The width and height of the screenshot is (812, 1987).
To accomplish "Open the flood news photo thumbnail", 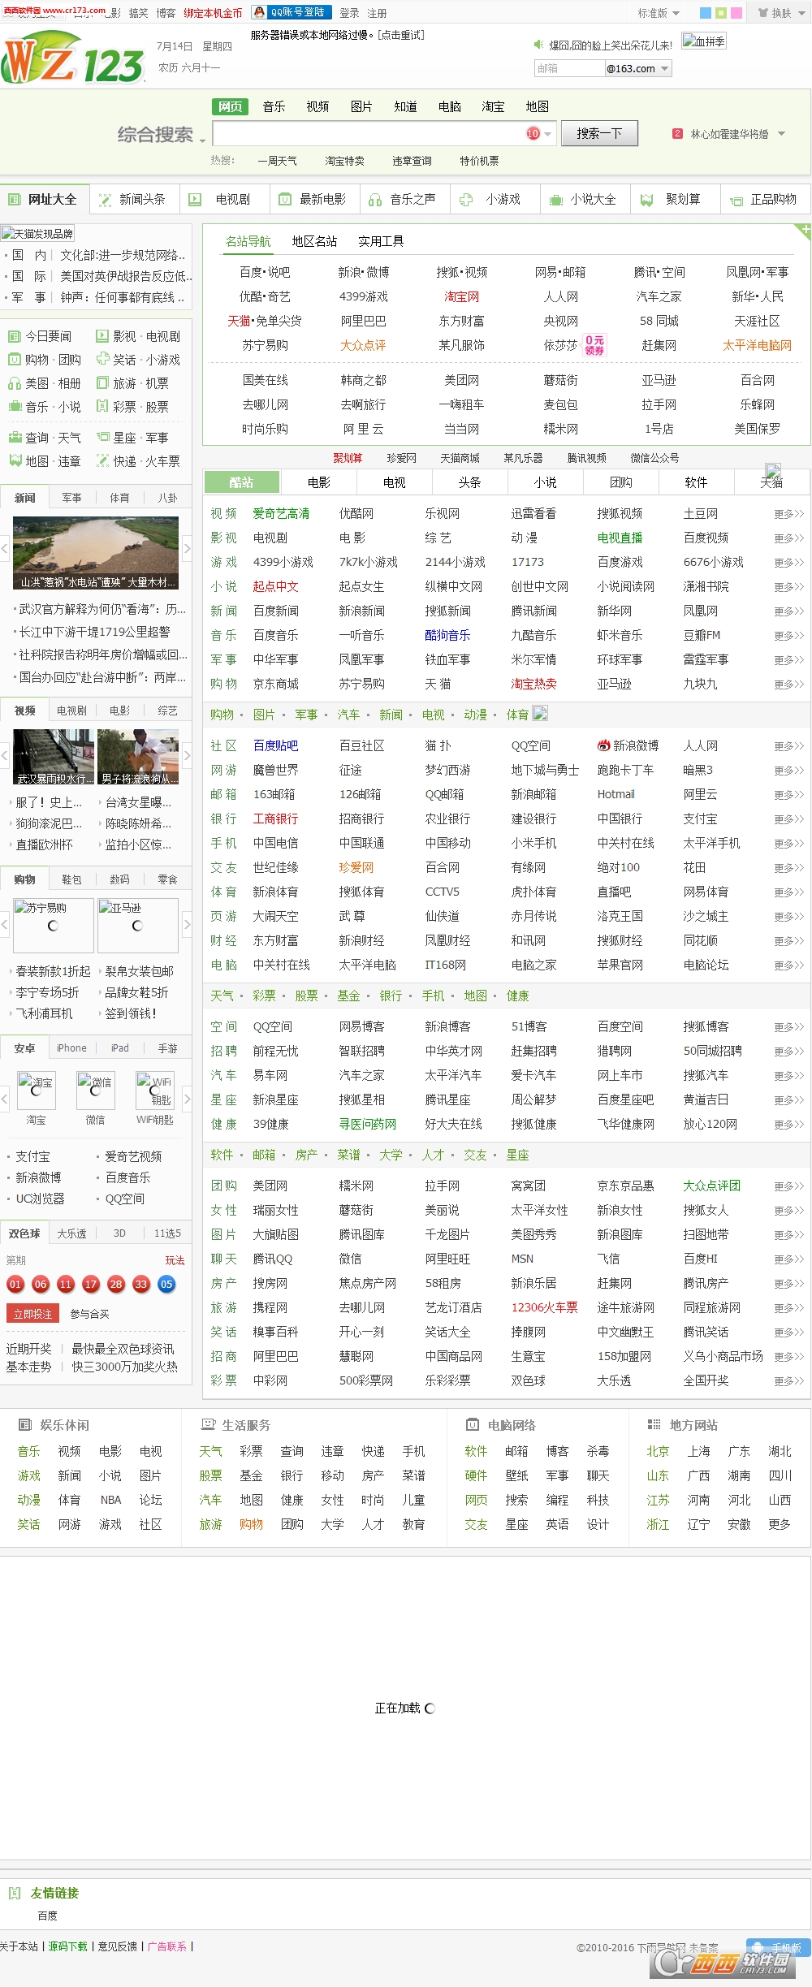I will [96, 553].
